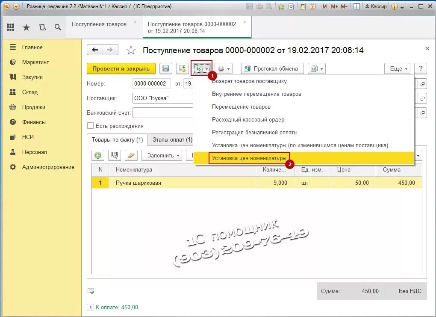The width and height of the screenshot is (436, 317).
Task: Click the Кассир user button
Action: [376, 6]
